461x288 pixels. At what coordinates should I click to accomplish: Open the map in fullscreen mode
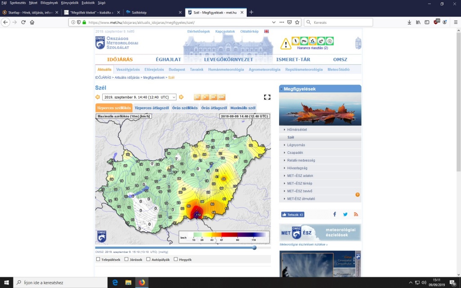(x=267, y=97)
